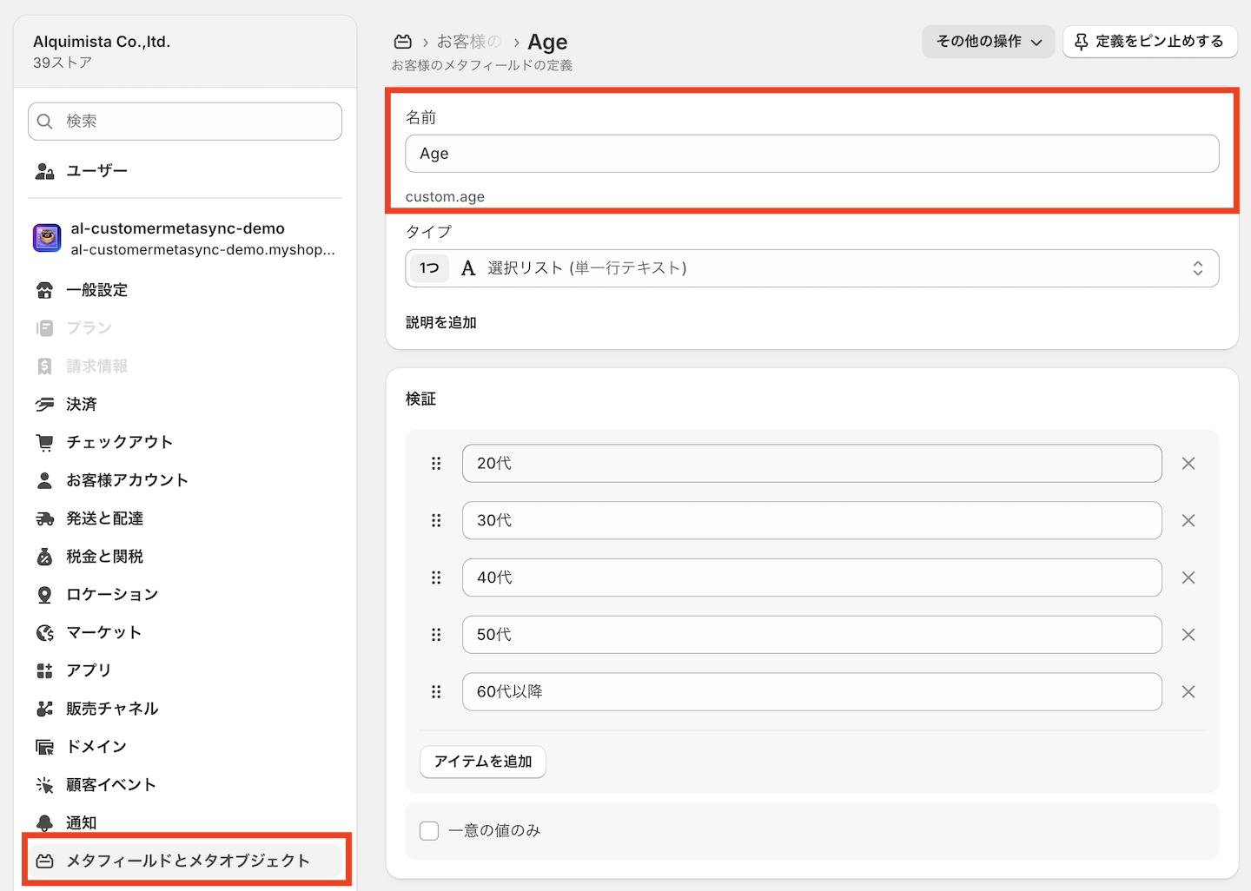The image size is (1251, 891).
Task: Go to お客様 breadcrumb link
Action: 469,42
